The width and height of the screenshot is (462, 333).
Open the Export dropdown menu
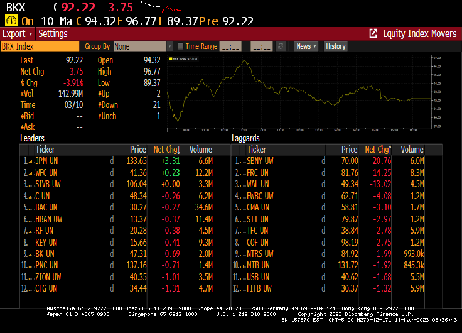coord(17,34)
